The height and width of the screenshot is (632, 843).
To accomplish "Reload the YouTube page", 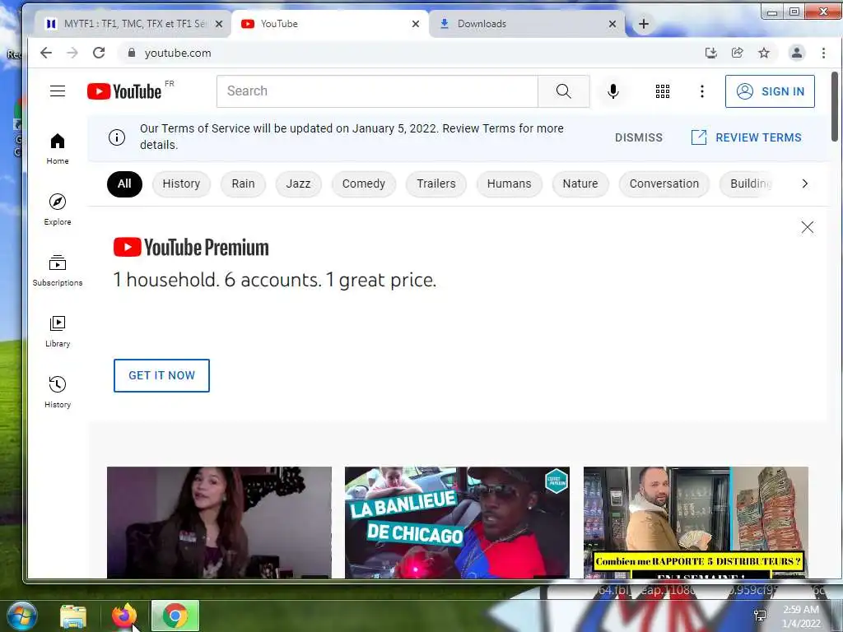I will [99, 53].
